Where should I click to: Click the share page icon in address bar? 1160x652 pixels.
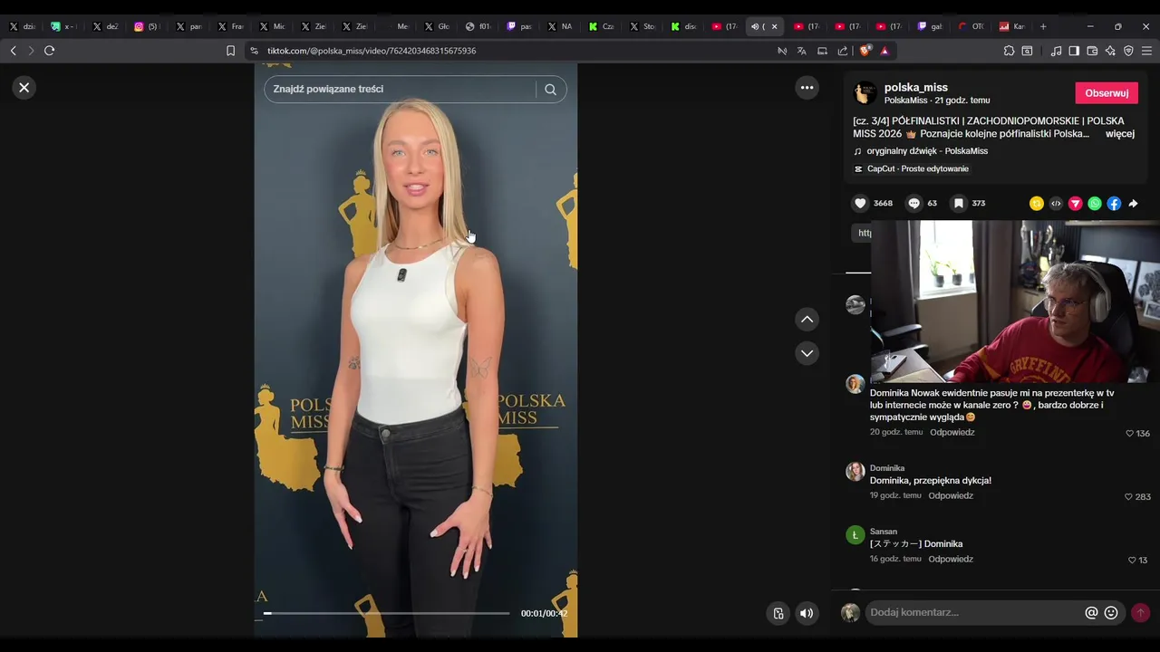[x=843, y=51]
